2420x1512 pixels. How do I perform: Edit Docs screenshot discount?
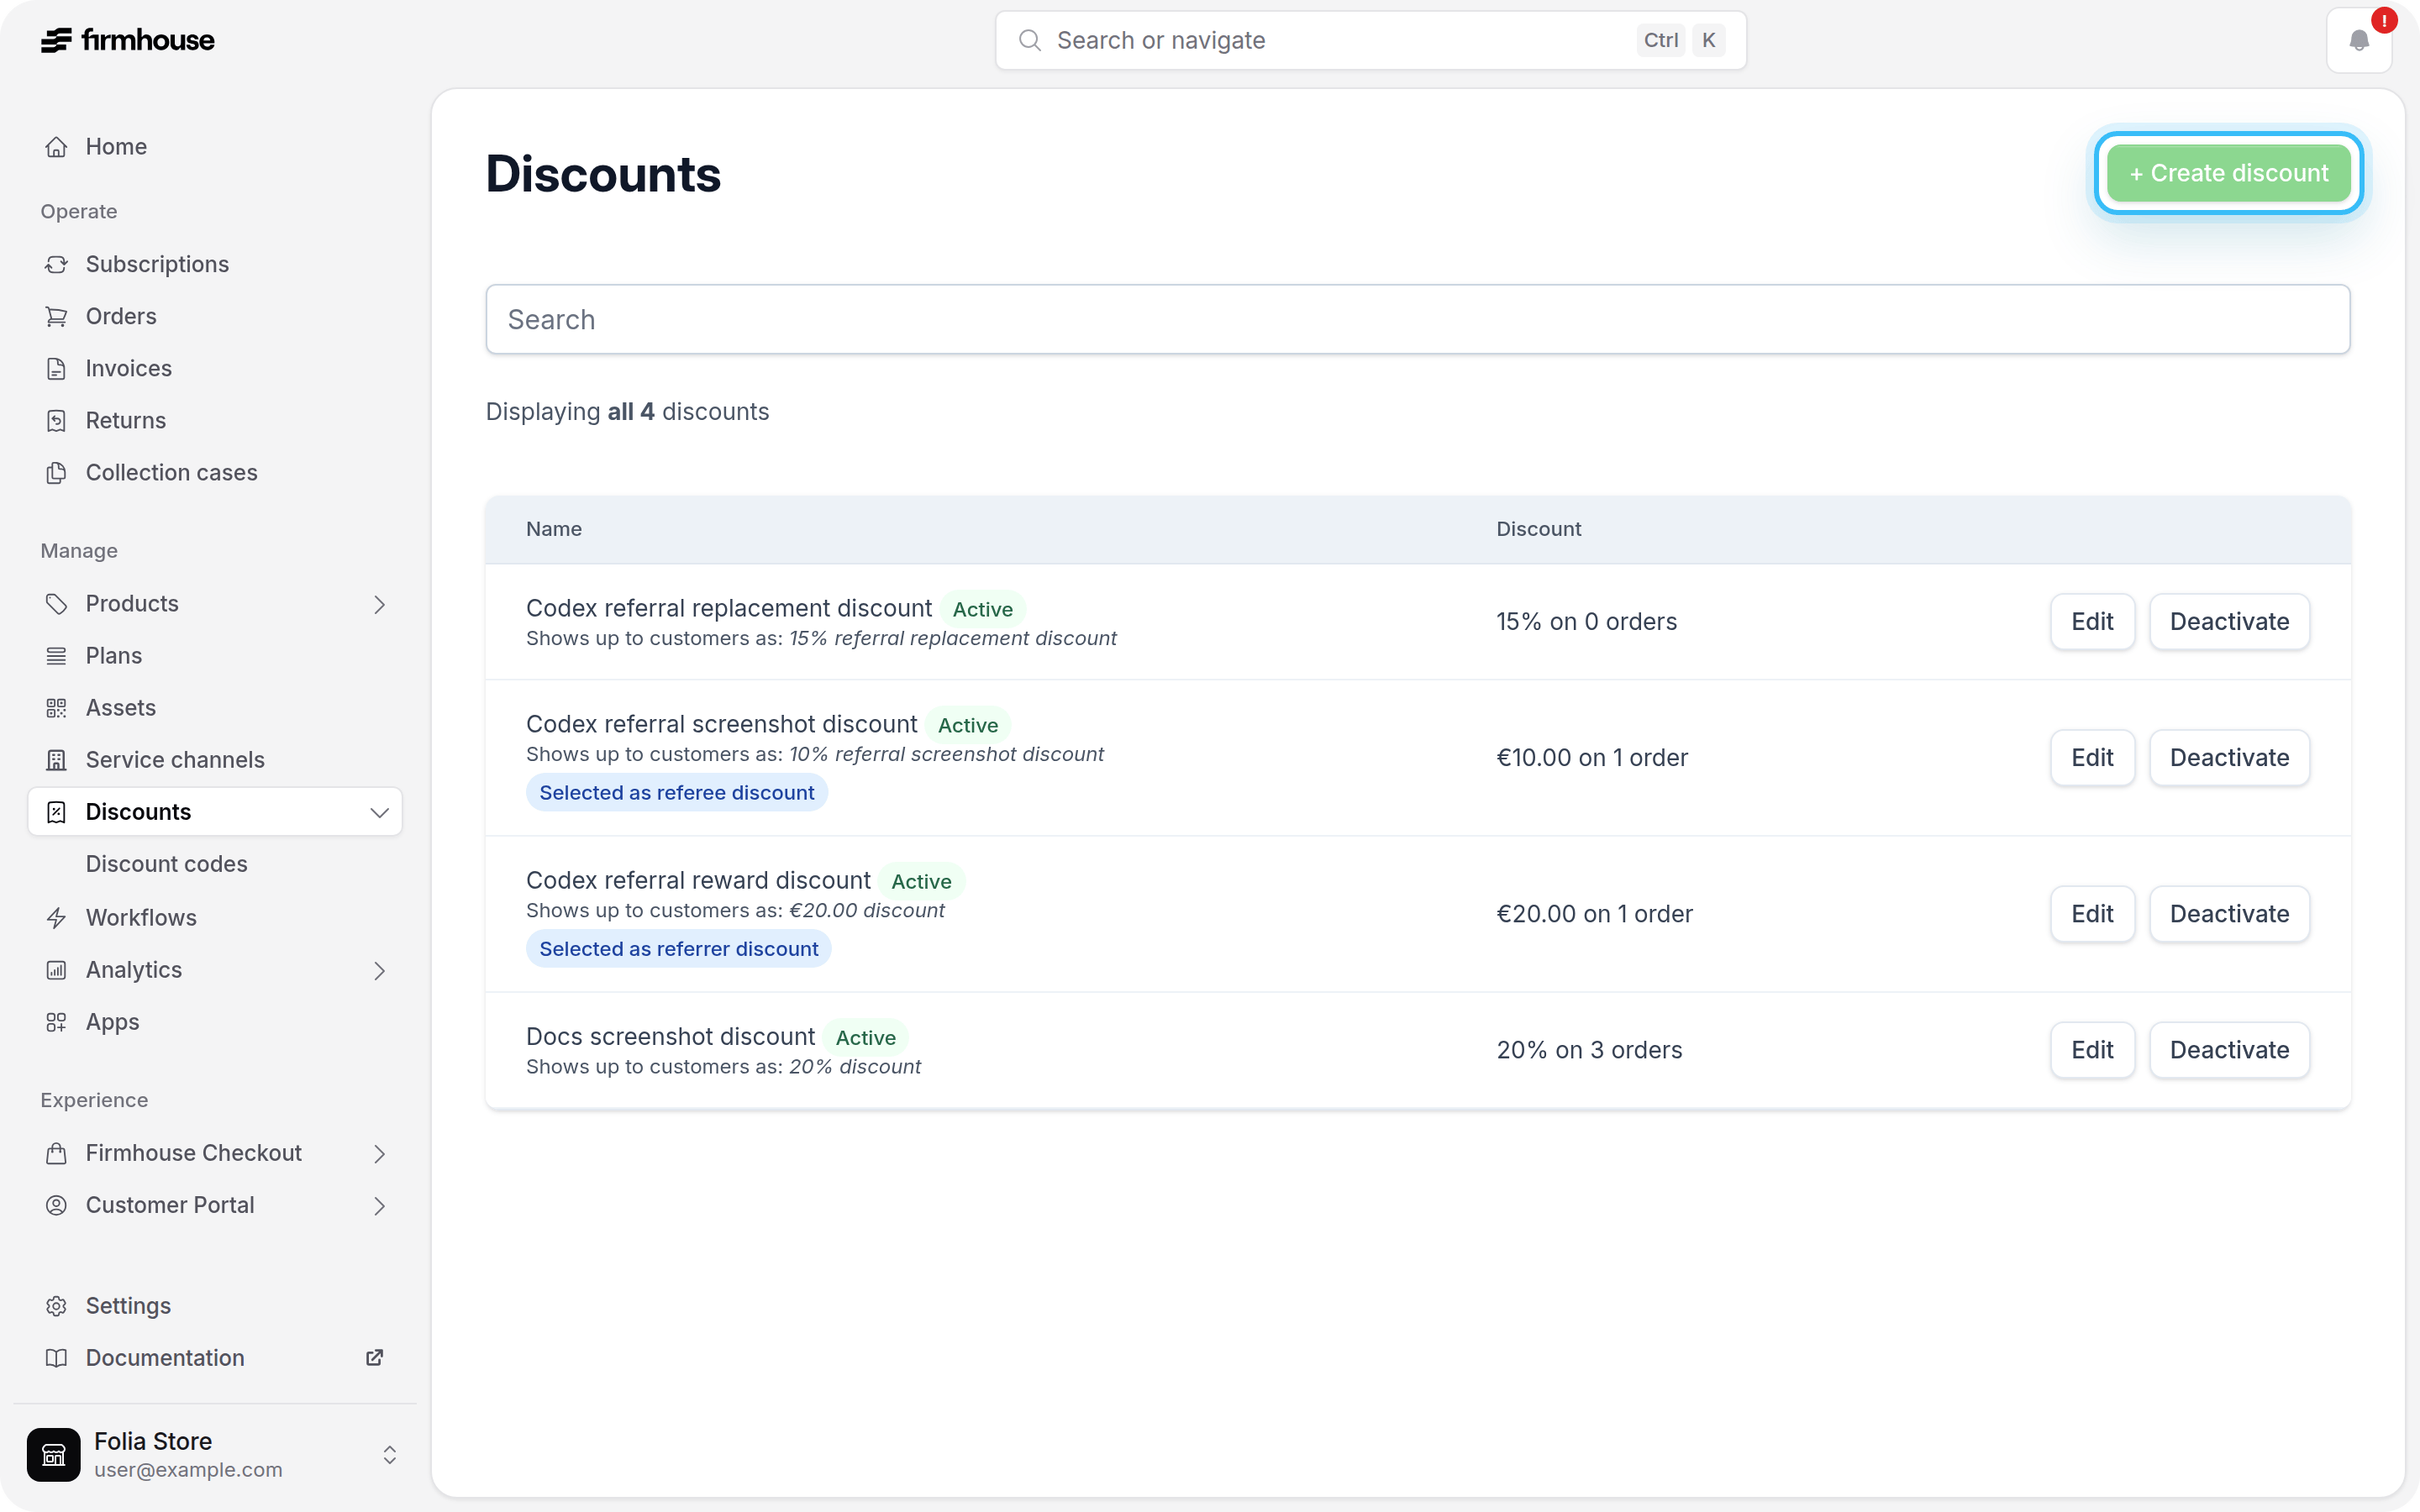click(2092, 1050)
